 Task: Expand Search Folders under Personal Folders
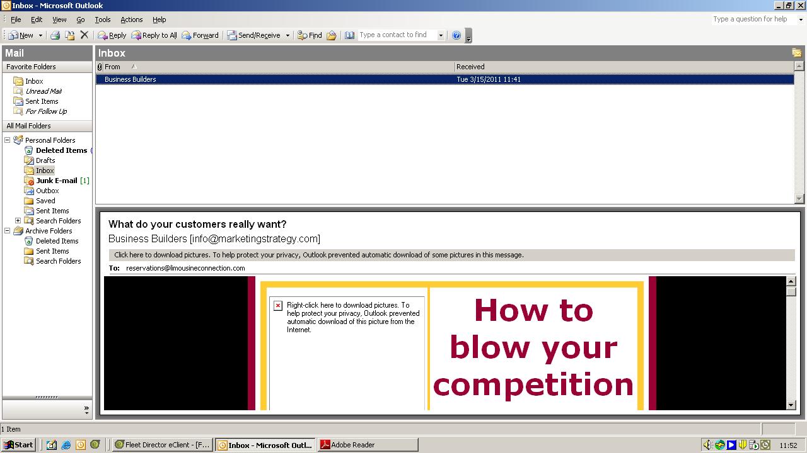click(x=18, y=221)
